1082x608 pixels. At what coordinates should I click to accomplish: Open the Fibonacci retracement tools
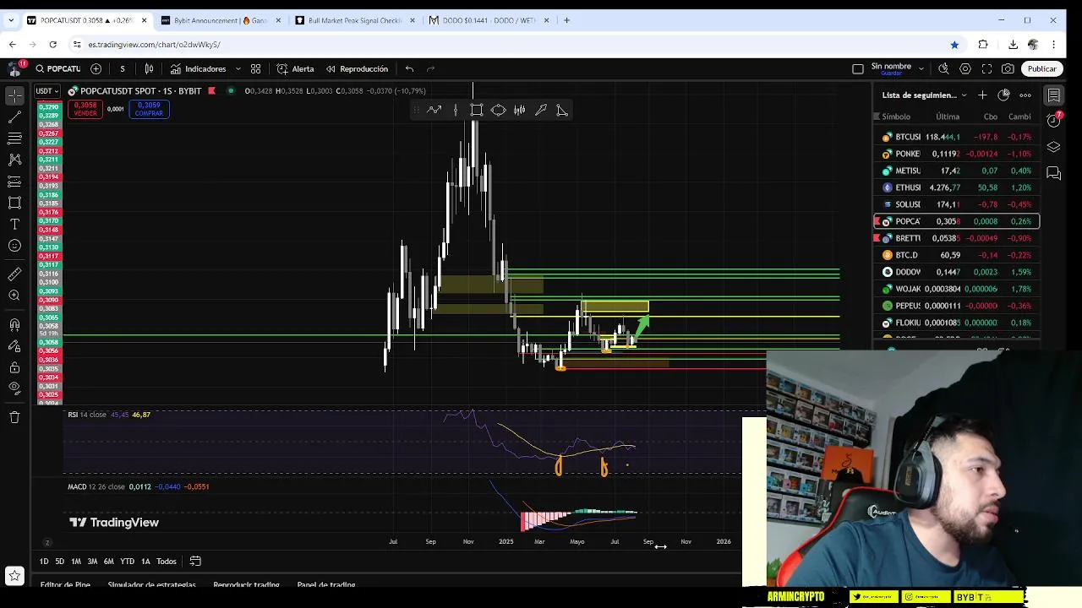tap(14, 138)
